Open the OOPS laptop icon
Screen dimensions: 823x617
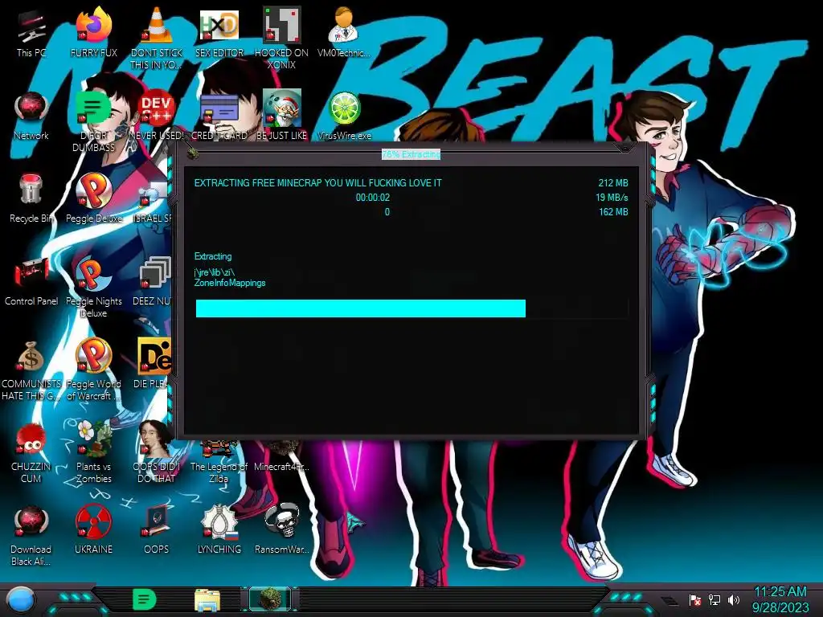[157, 530]
